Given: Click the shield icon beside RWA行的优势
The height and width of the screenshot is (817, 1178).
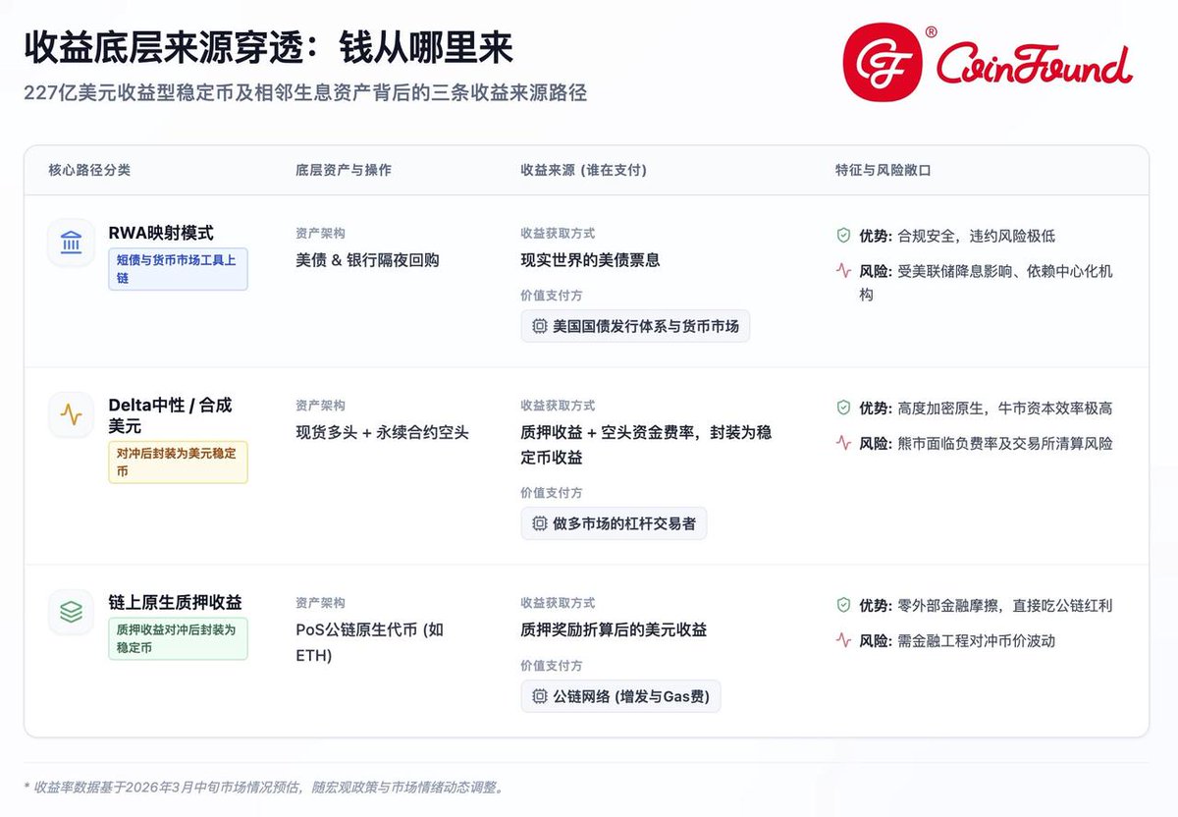Looking at the screenshot, I should coord(842,236).
